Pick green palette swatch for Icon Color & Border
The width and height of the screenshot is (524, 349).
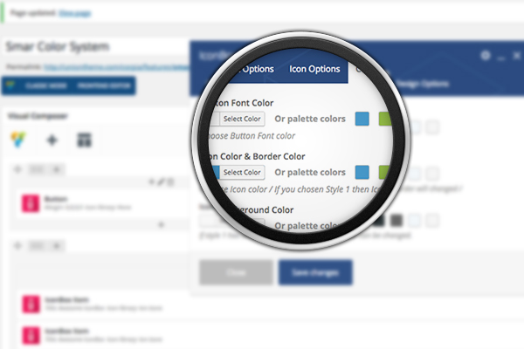387,172
